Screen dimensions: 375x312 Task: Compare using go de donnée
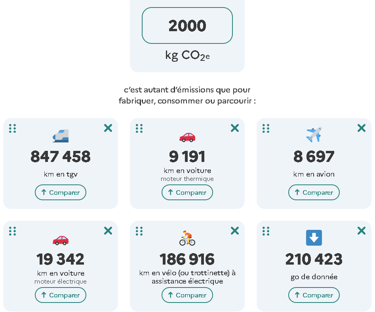point(314,295)
